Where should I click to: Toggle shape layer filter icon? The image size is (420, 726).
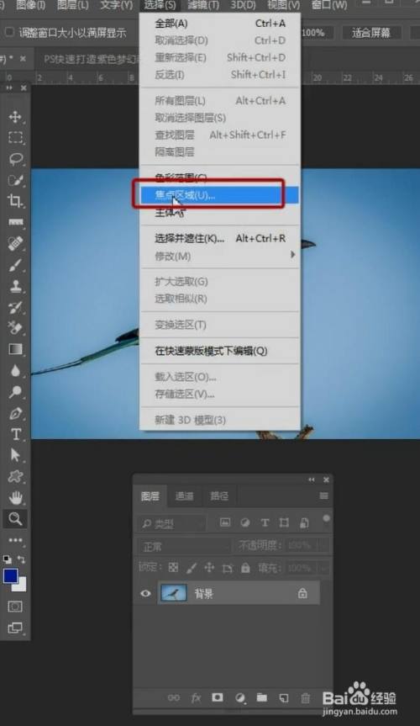[x=284, y=522]
